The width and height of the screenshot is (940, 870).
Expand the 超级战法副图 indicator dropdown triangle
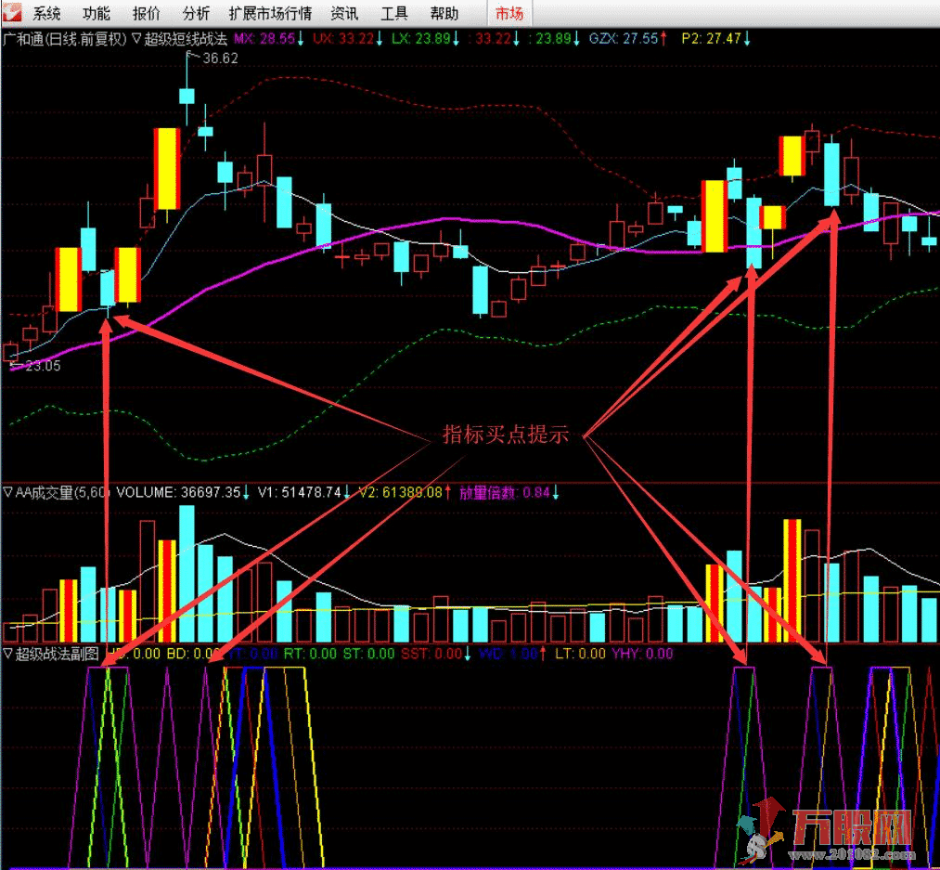(x=7, y=653)
